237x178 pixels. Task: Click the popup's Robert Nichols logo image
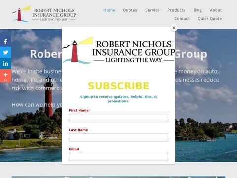(x=118, y=50)
